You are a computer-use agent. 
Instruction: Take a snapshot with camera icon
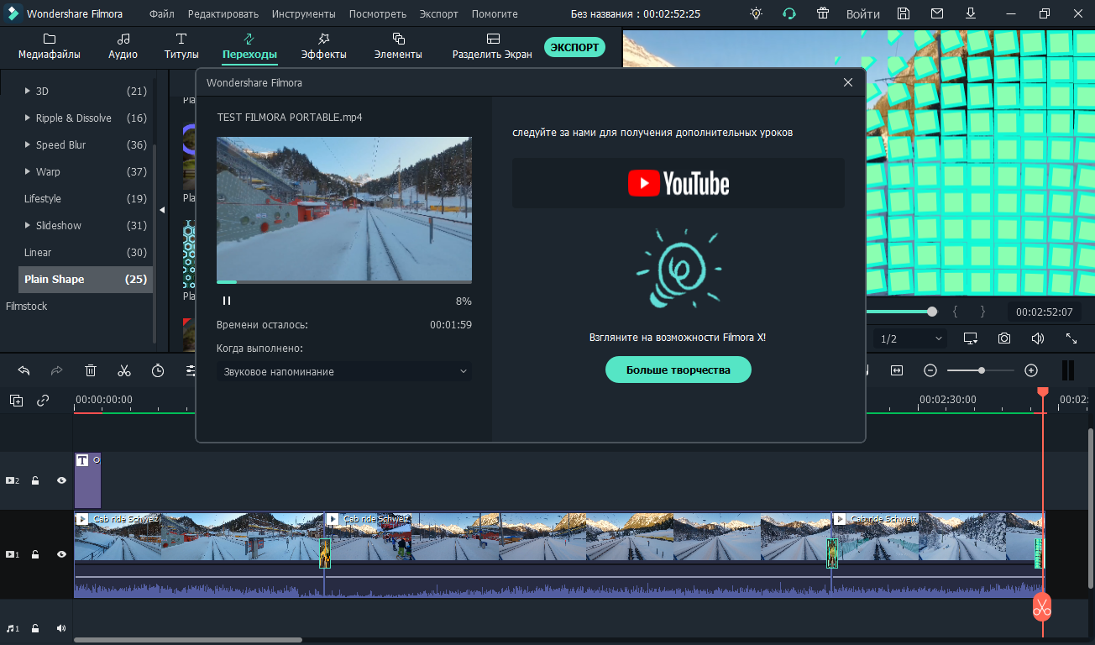[1004, 338]
